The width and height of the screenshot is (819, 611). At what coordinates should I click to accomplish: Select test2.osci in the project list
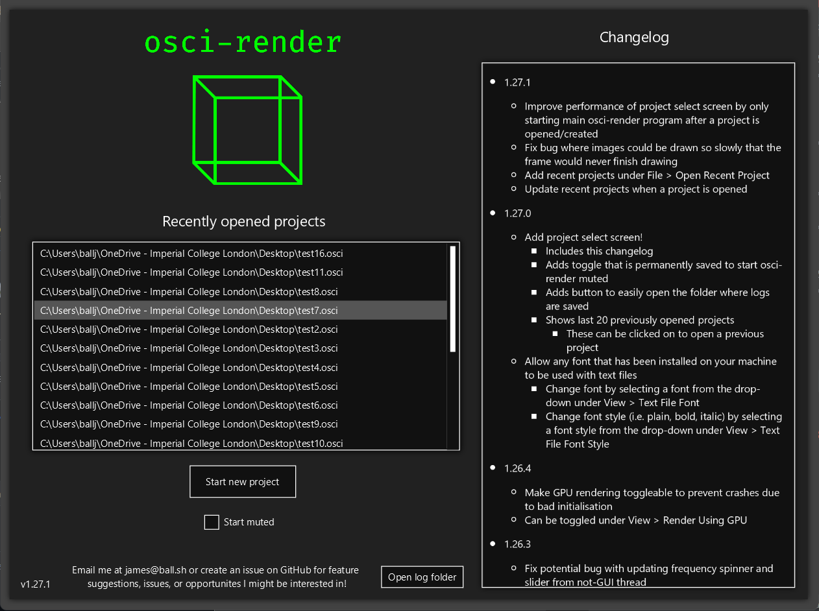click(189, 329)
